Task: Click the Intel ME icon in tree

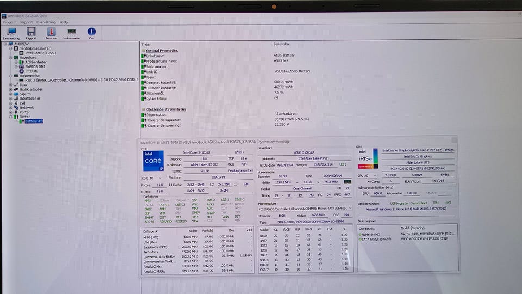Action: [21, 71]
